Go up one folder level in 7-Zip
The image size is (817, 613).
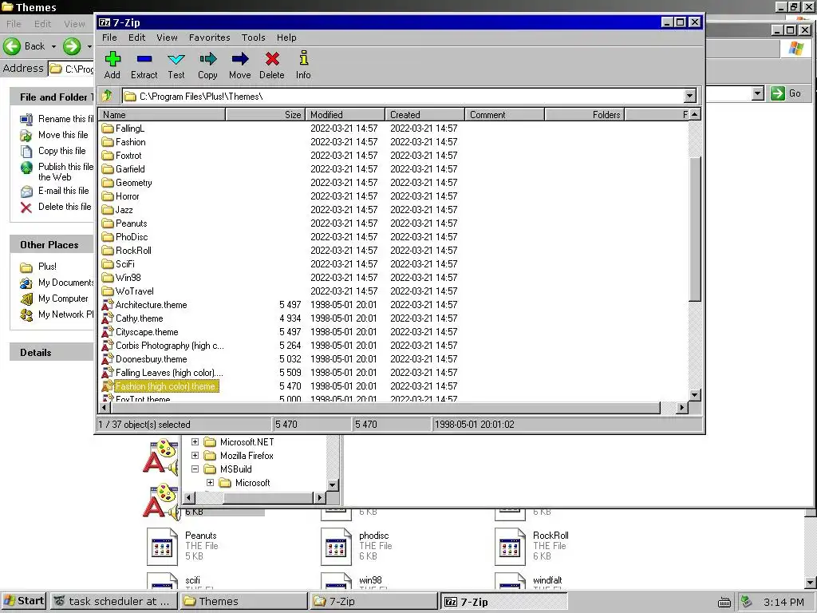tap(108, 96)
